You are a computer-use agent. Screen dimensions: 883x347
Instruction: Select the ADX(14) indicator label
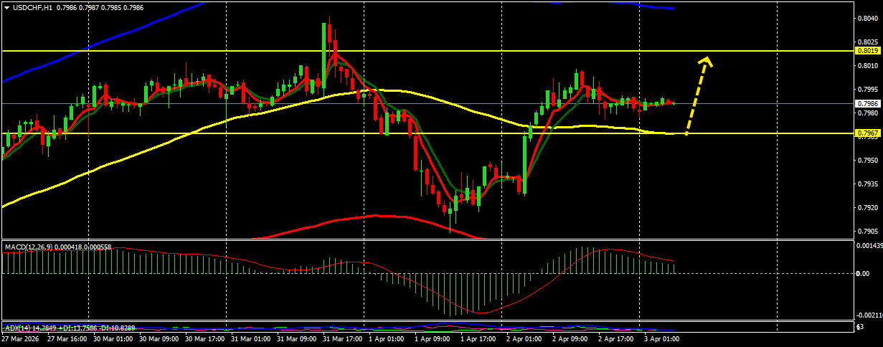click(x=19, y=328)
